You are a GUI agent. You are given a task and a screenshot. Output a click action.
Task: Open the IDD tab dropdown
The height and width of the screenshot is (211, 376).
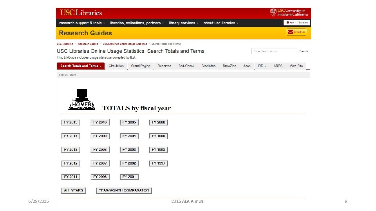[x=262, y=66]
